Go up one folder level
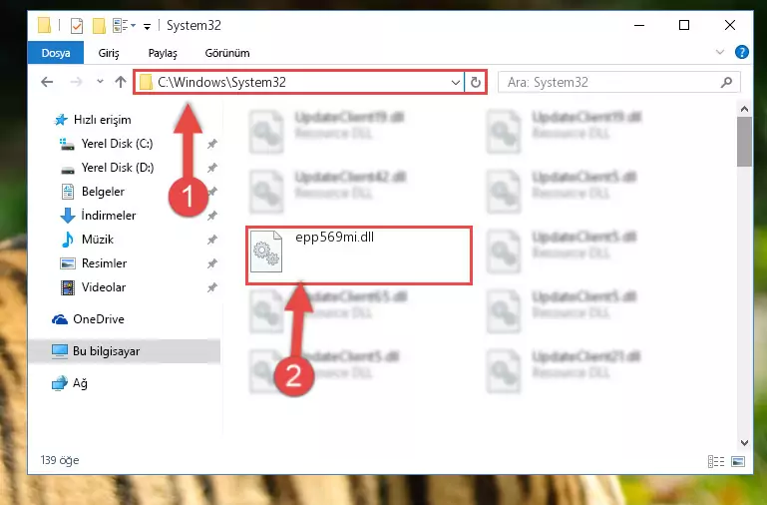 click(x=121, y=82)
